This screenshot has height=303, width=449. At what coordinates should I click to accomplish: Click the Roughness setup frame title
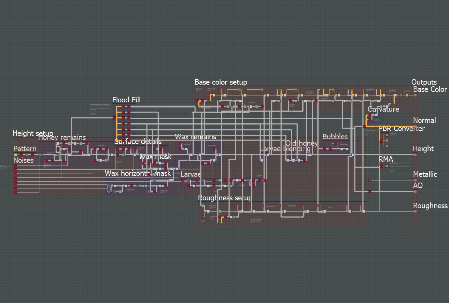(x=225, y=198)
